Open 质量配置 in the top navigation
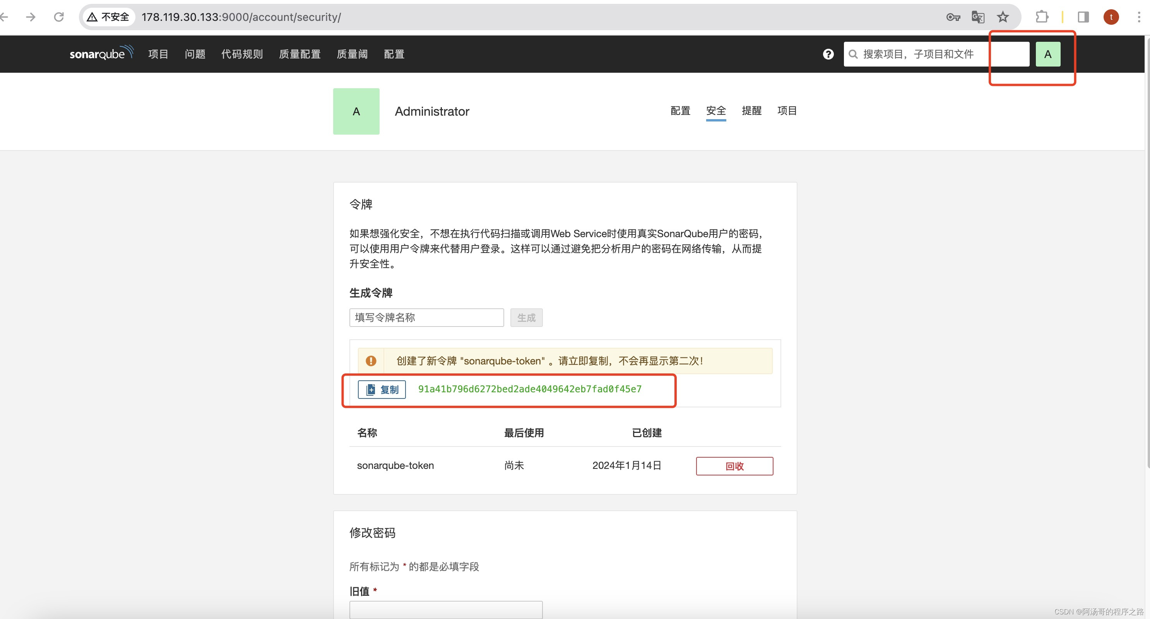 click(x=300, y=54)
